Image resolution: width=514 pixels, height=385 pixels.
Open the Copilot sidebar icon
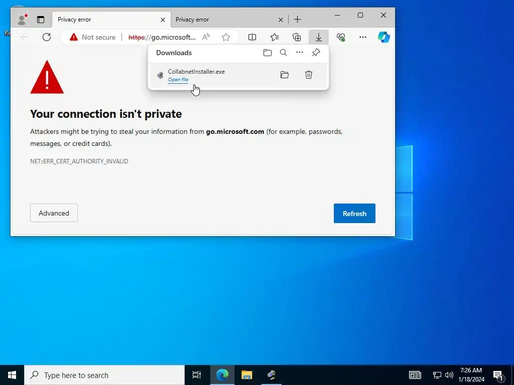(384, 37)
